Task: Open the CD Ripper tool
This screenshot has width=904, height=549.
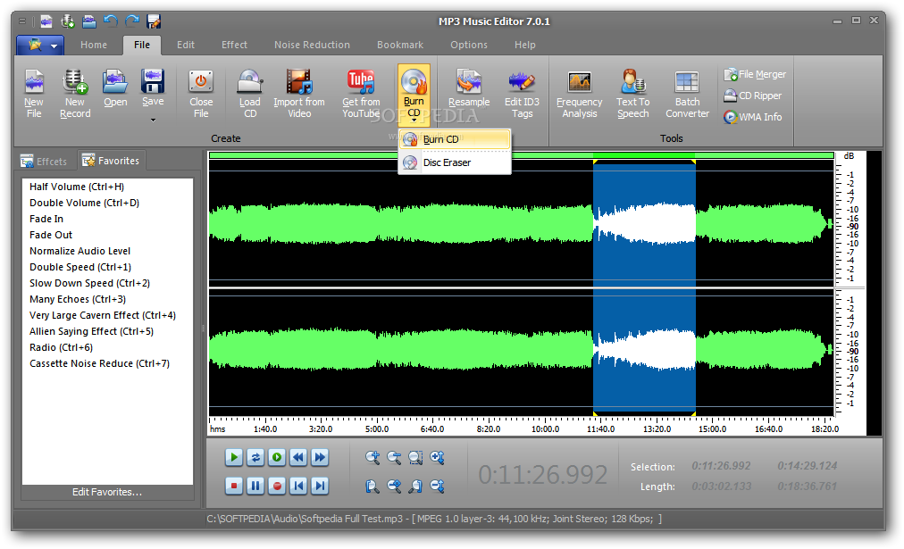Action: click(x=753, y=96)
